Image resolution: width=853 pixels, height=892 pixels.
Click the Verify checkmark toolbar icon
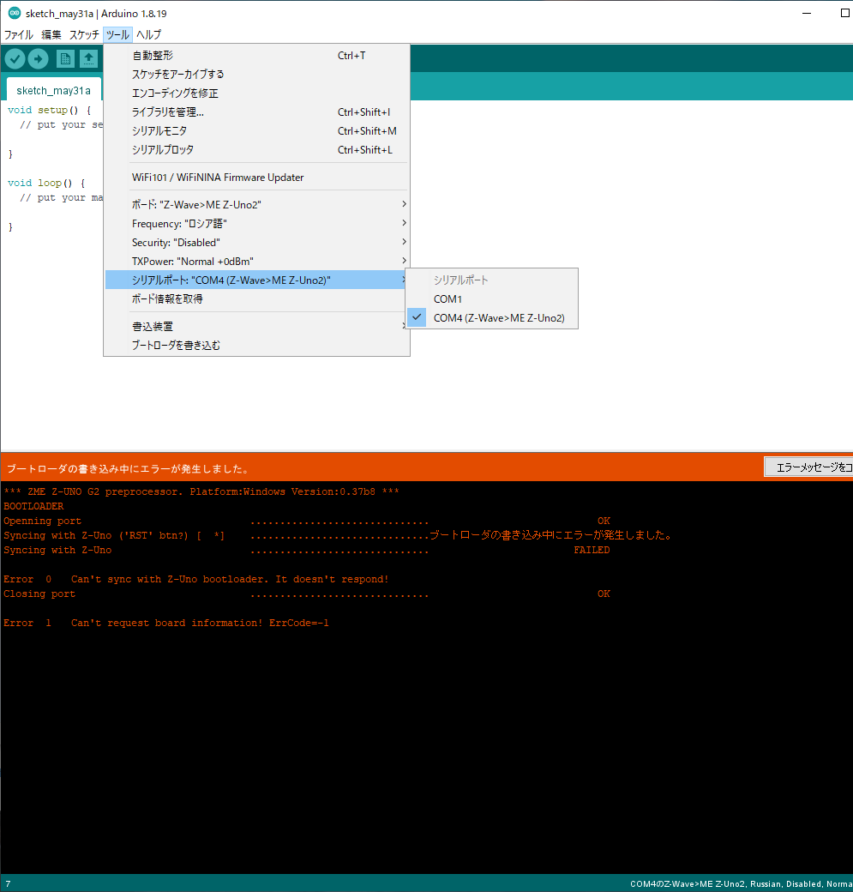point(15,58)
